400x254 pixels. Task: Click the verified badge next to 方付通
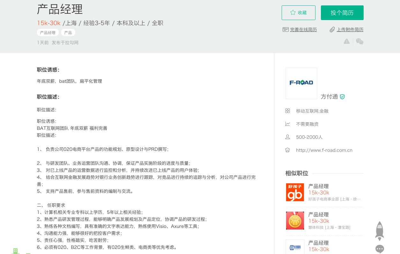(x=342, y=97)
